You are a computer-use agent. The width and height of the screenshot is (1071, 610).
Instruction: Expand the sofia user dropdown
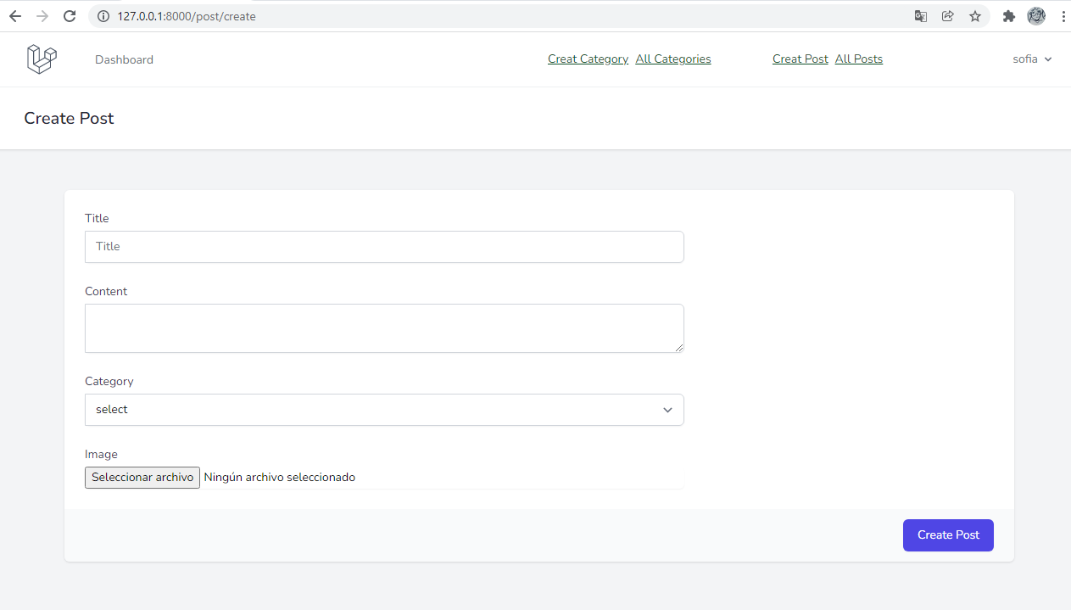pyautogui.click(x=1032, y=59)
